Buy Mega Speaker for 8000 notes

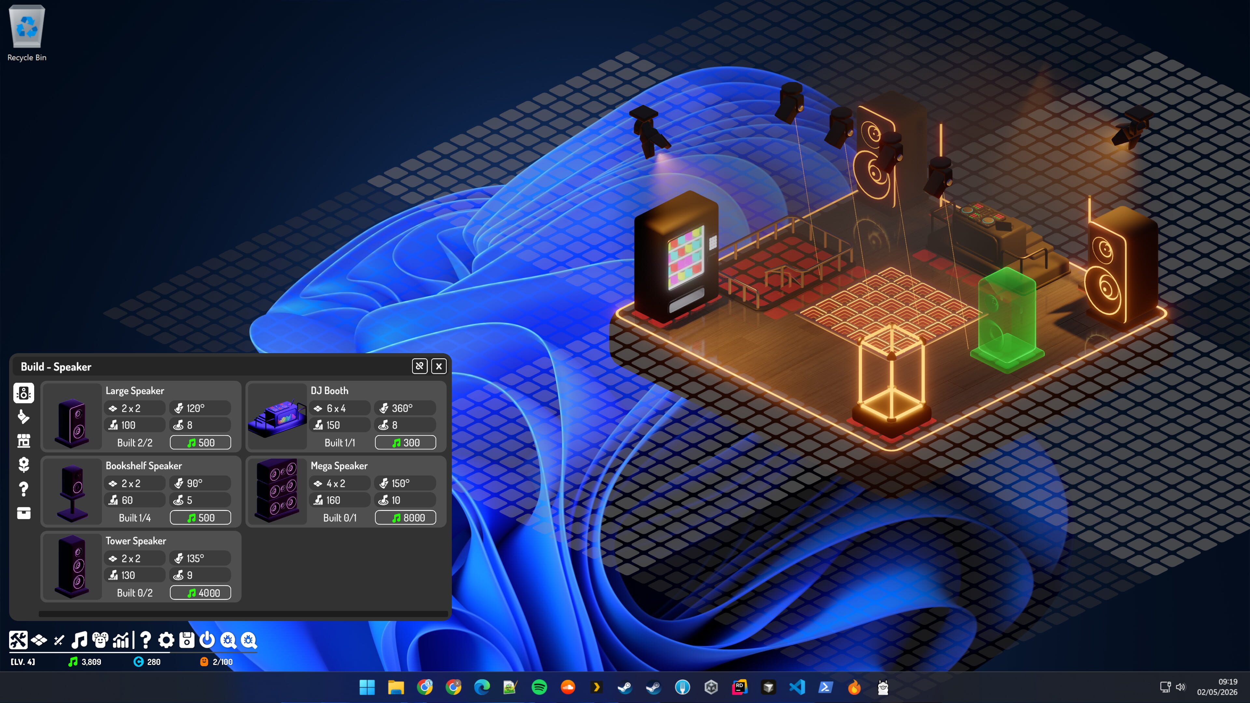pyautogui.click(x=405, y=518)
